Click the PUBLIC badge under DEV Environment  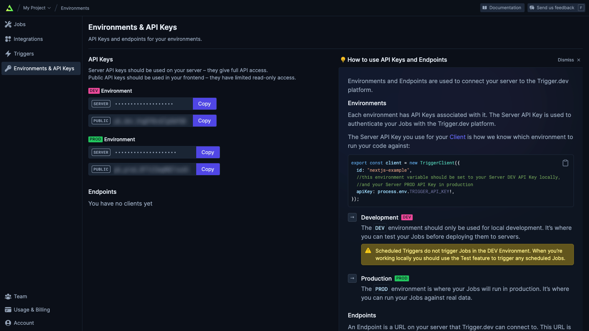point(101,121)
